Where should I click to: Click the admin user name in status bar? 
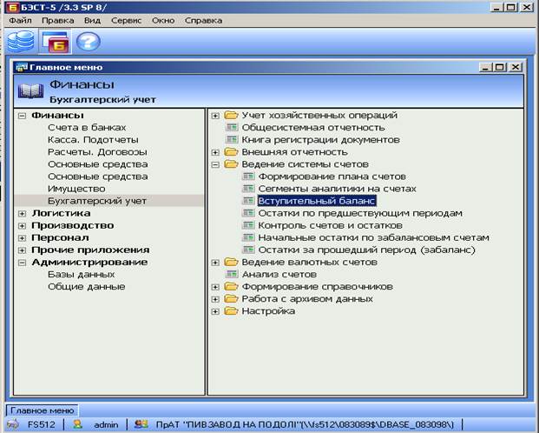[x=106, y=424]
